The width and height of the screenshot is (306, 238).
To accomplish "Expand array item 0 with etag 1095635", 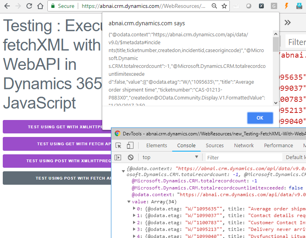I will [134, 208].
